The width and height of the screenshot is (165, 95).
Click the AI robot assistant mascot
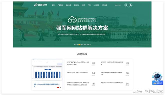pyautogui.click(x=157, y=77)
